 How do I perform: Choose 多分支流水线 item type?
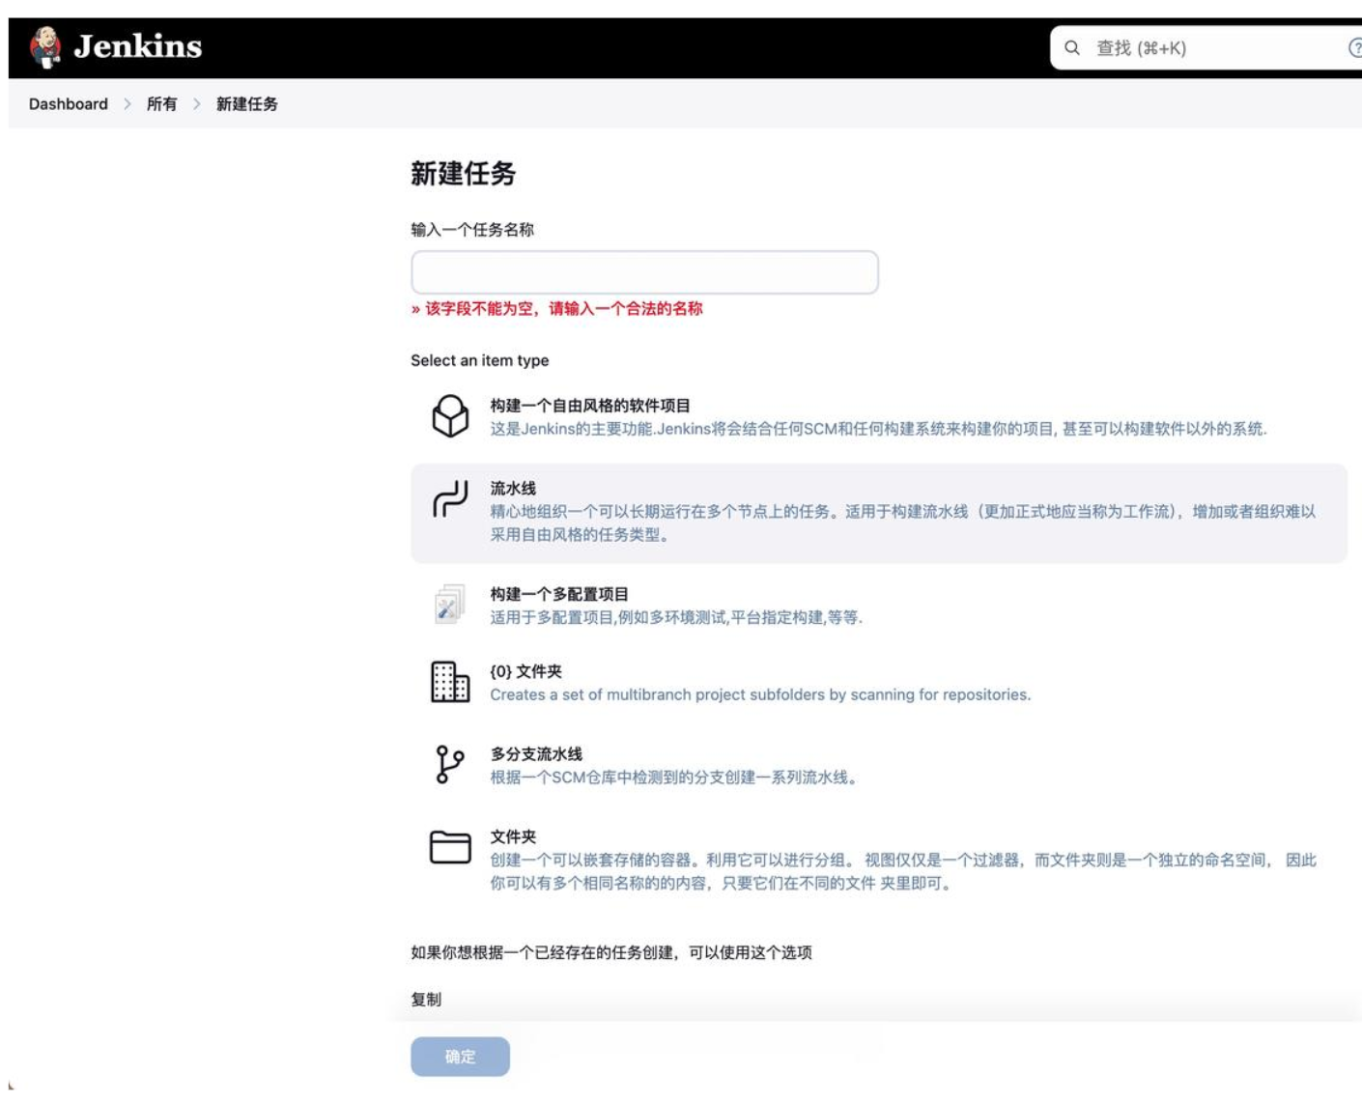536,754
